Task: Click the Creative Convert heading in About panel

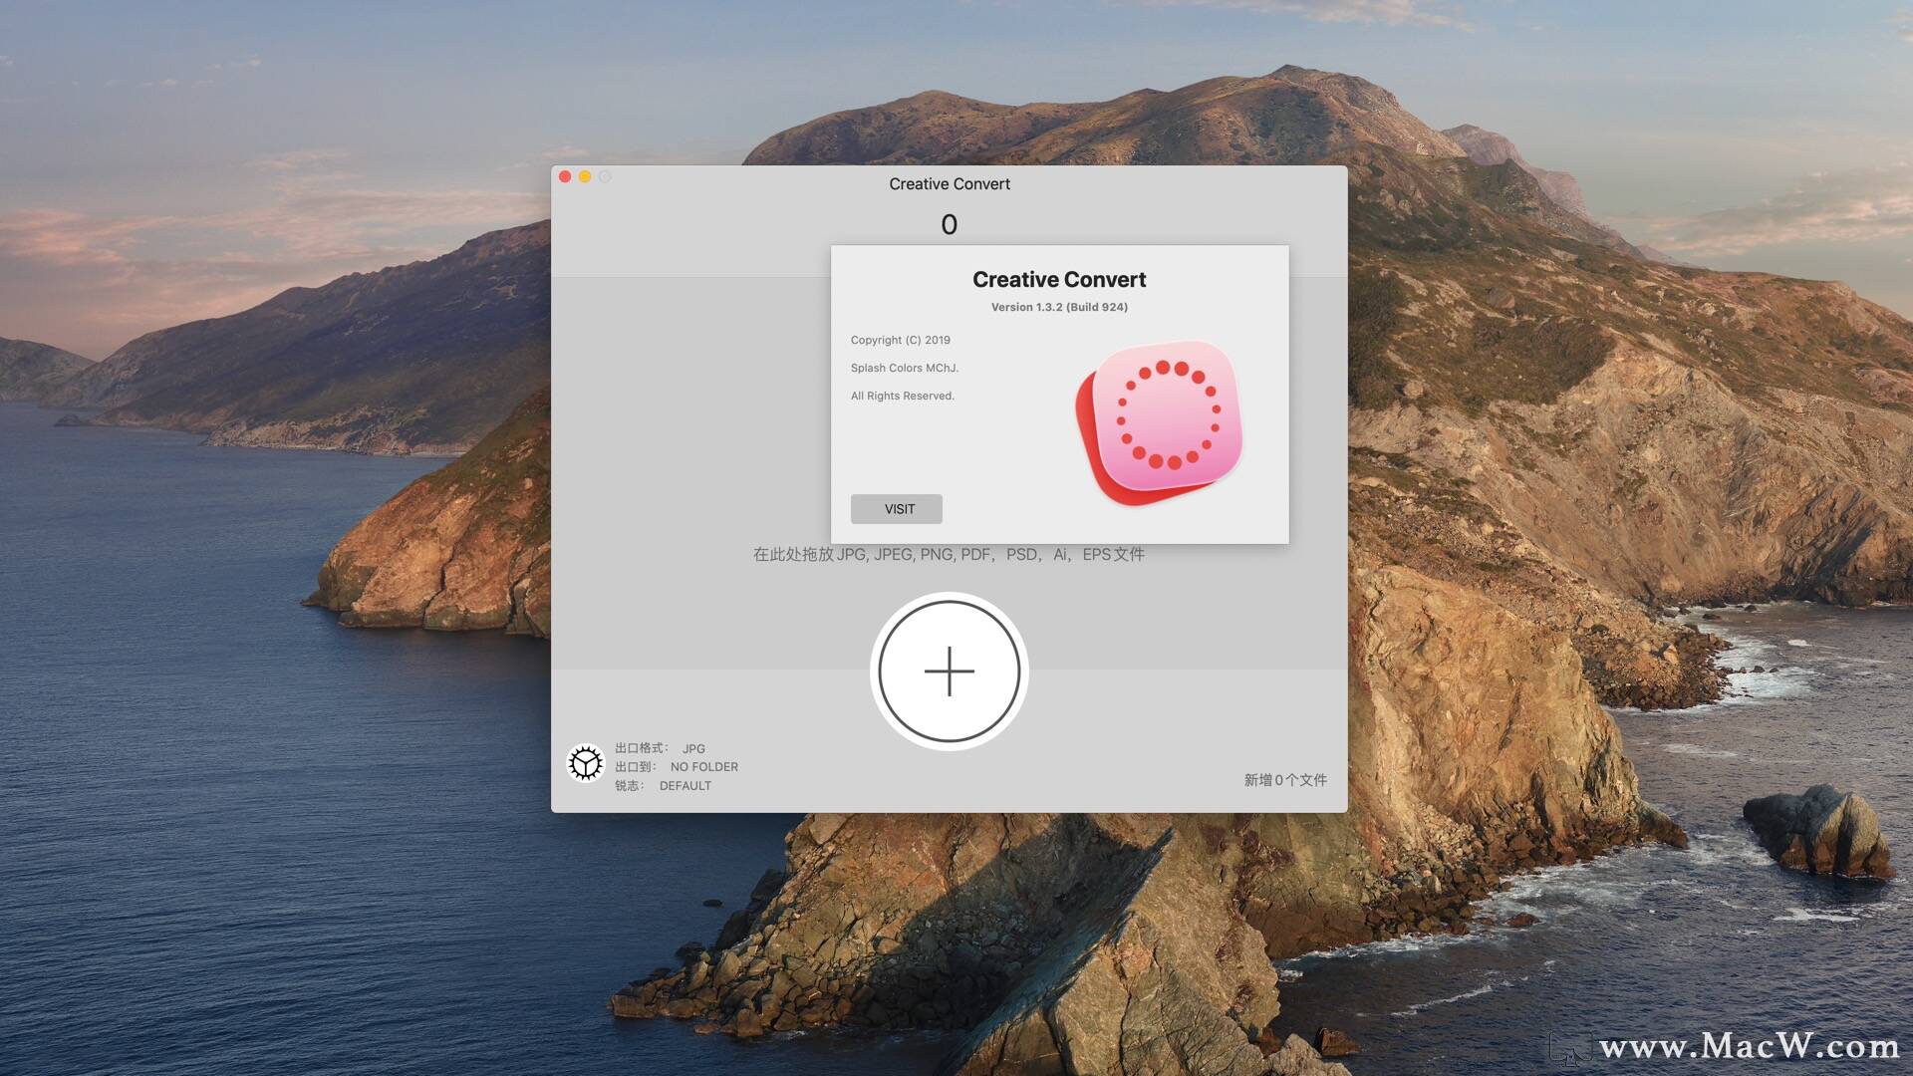Action: (1059, 280)
